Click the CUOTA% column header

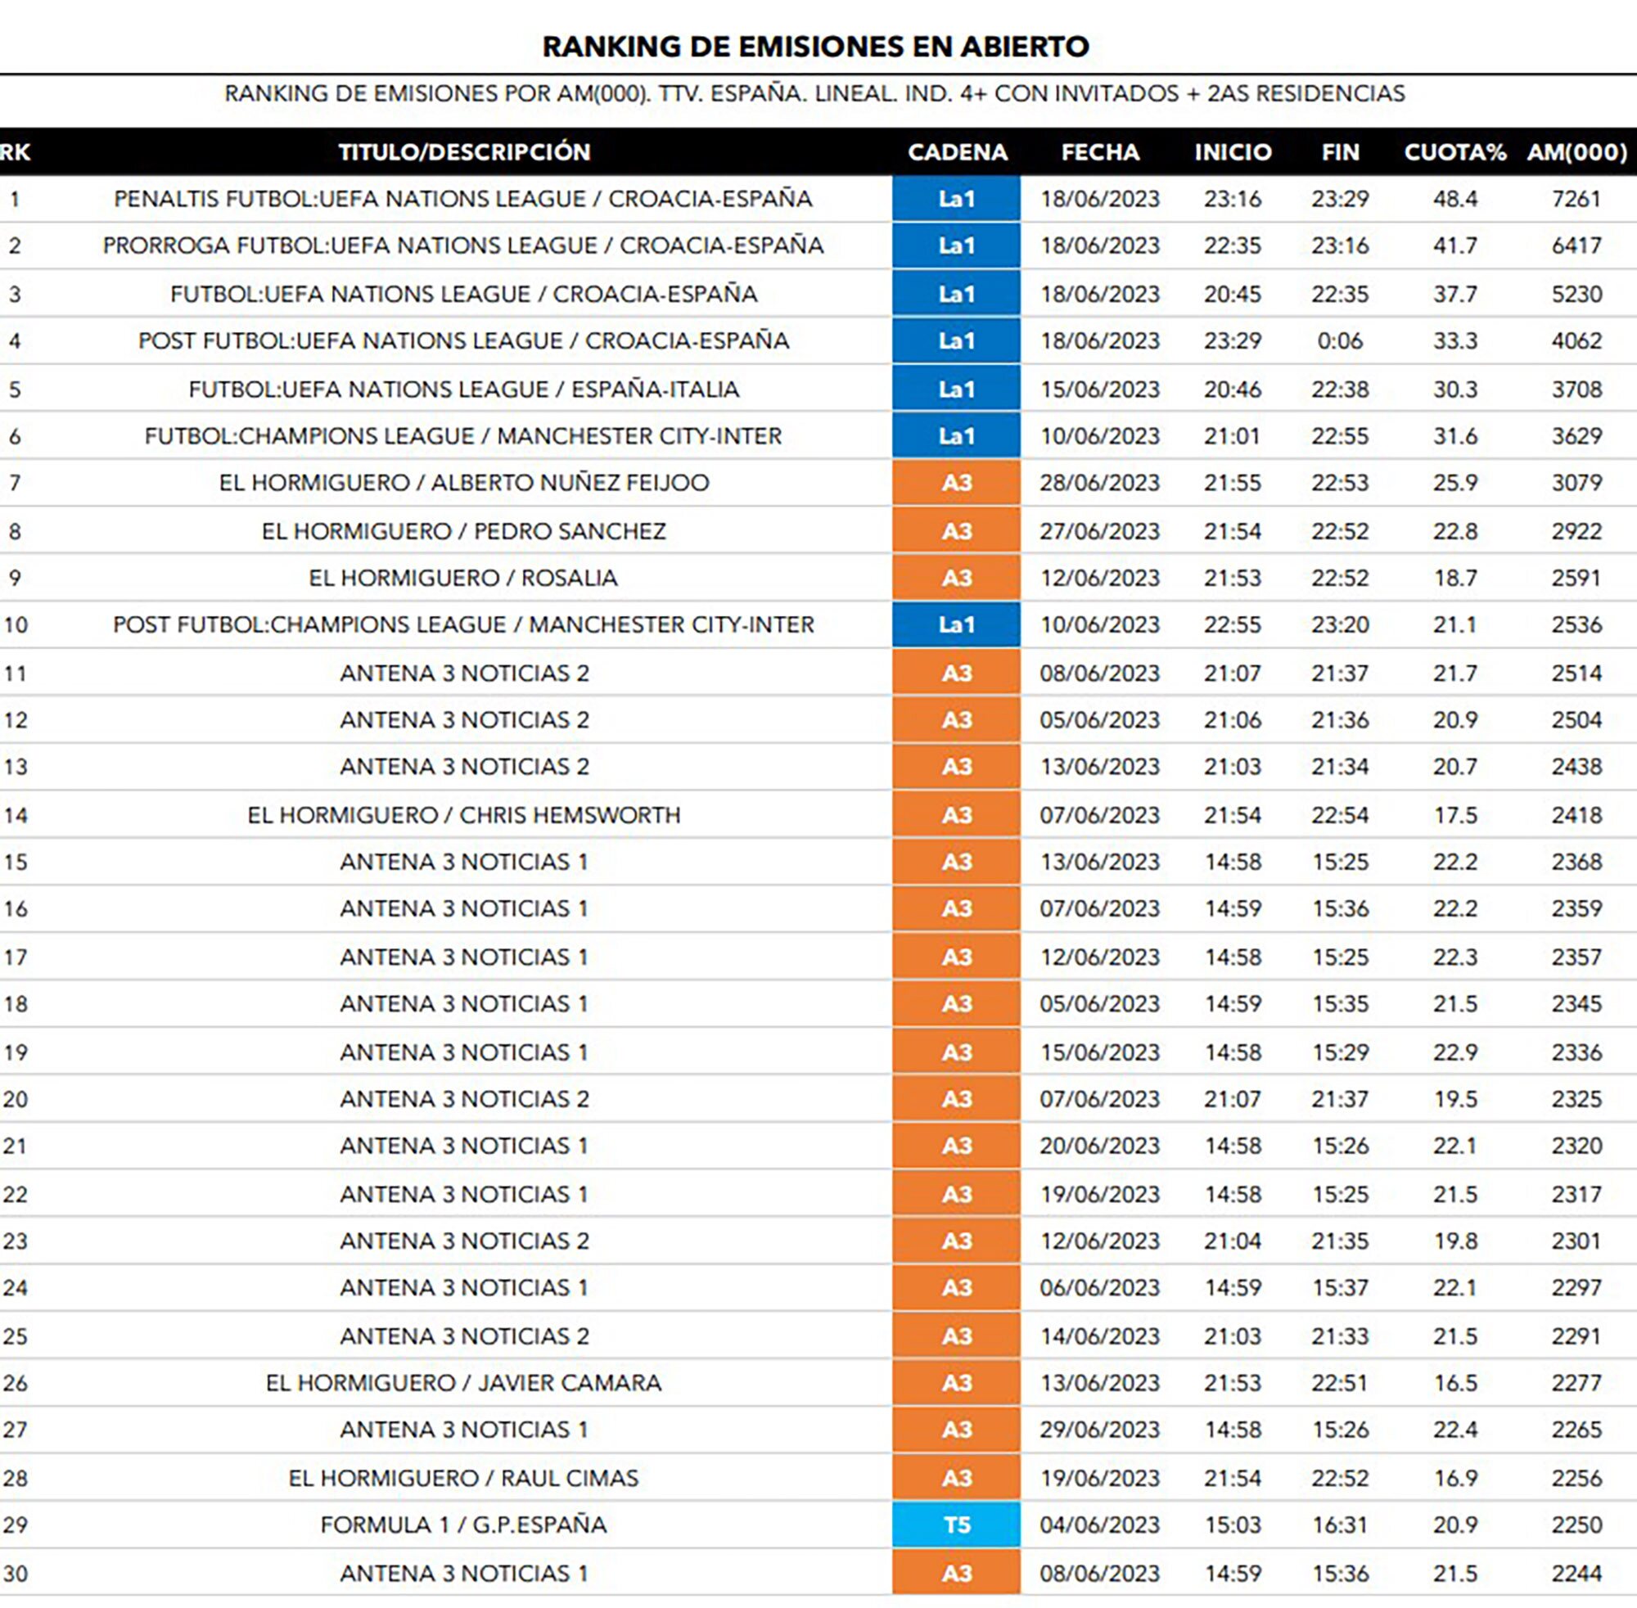(1454, 152)
